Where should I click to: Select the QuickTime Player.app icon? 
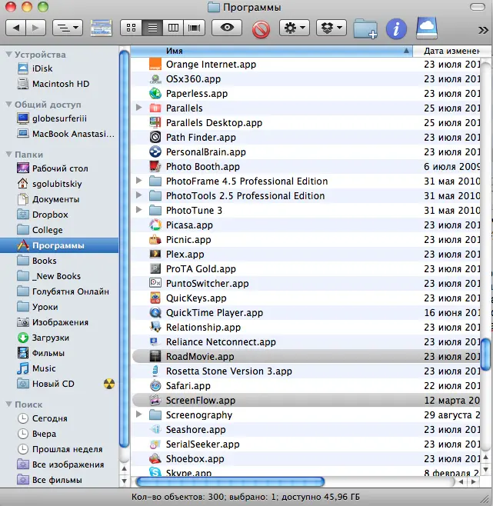pyautogui.click(x=155, y=312)
